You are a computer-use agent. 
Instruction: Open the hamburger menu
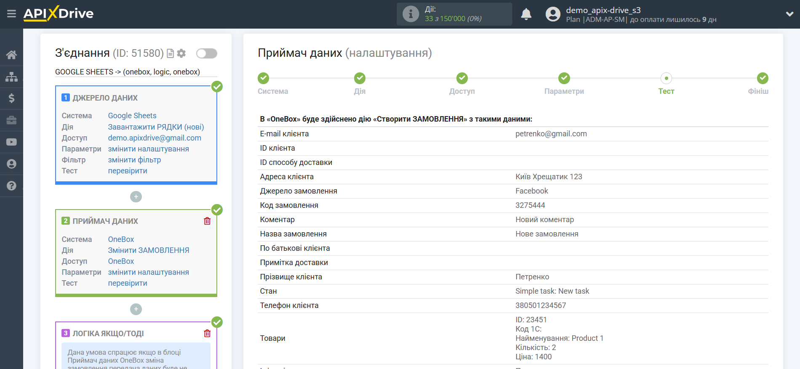point(11,14)
